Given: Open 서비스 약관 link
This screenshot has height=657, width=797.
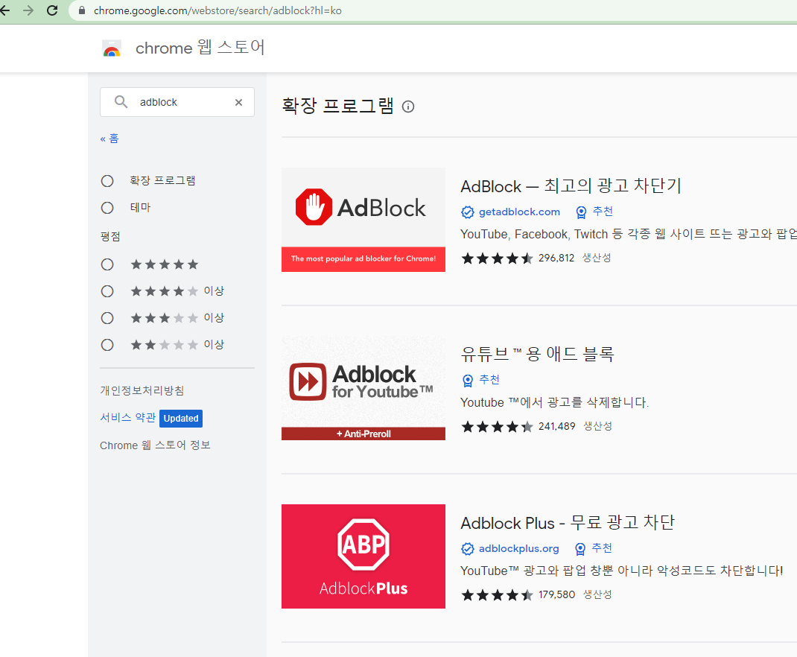Looking at the screenshot, I should 127,418.
